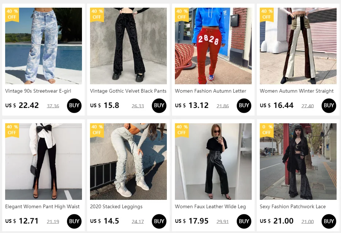Viewport: 341px width, 233px height.
Task: Open the red 2828 sweatpants photo
Action: (x=213, y=46)
